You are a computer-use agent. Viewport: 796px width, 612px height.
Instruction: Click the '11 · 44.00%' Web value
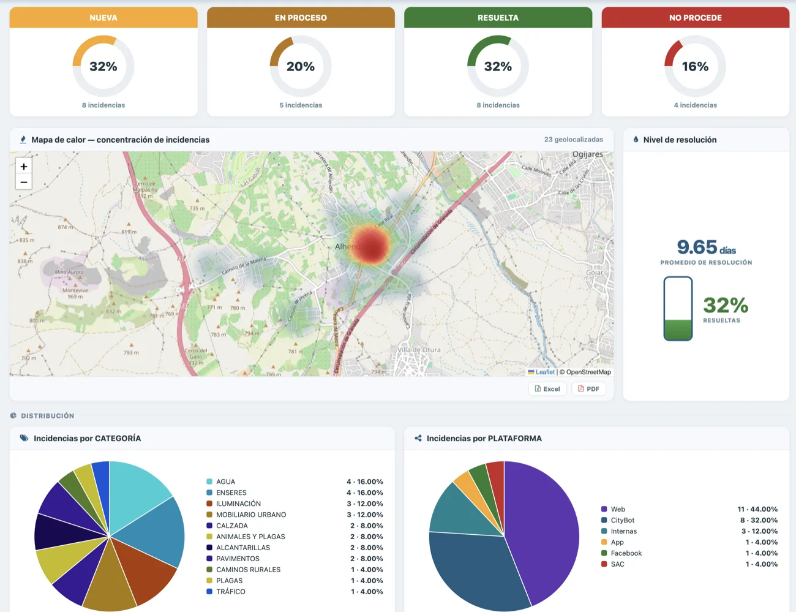click(757, 509)
